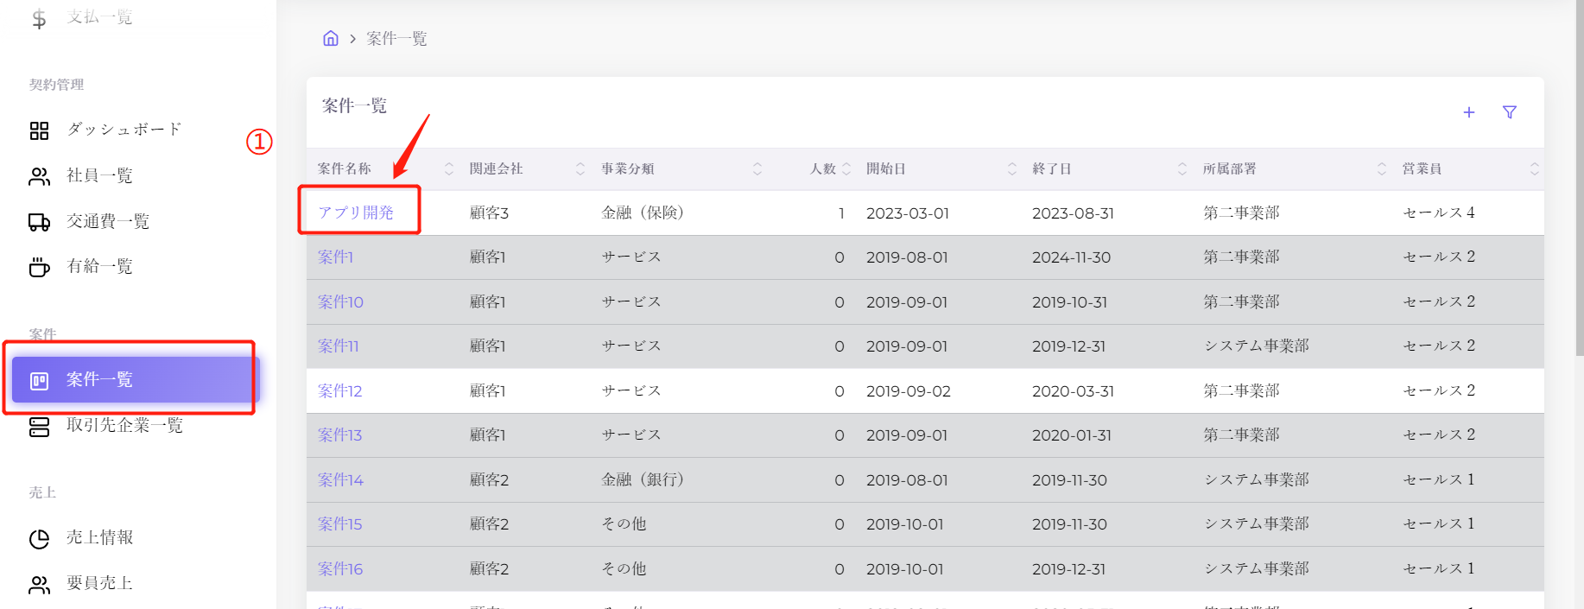Image resolution: width=1584 pixels, height=609 pixels.
Task: Sort table by 終了日 column arrows
Action: [1182, 169]
